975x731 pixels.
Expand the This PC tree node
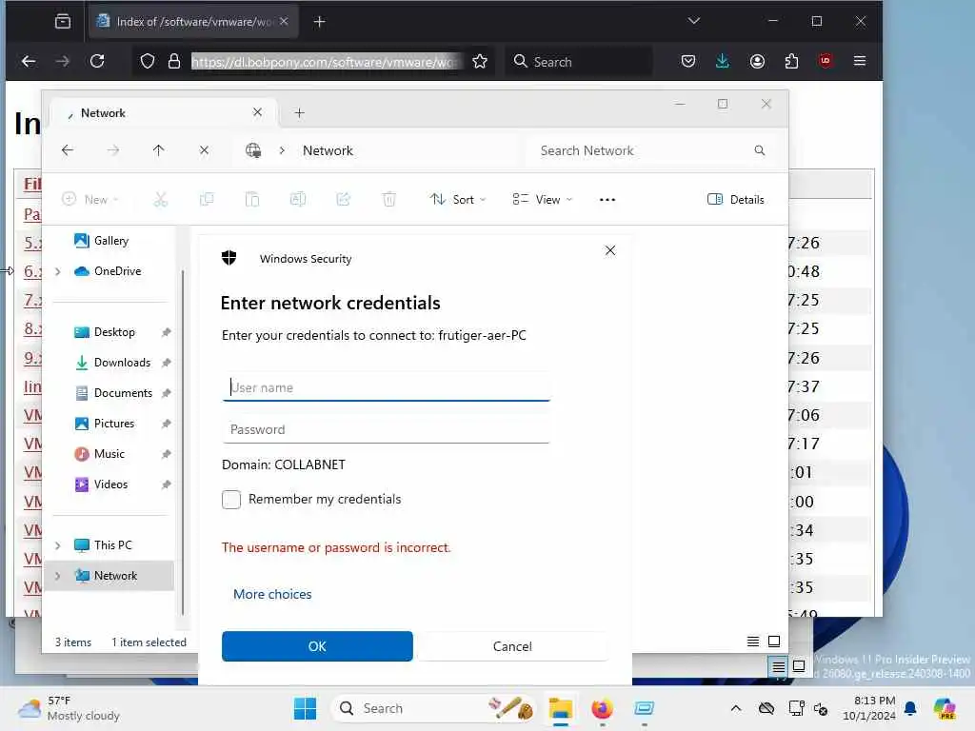58,545
